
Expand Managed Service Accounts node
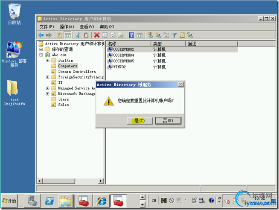(x=47, y=88)
